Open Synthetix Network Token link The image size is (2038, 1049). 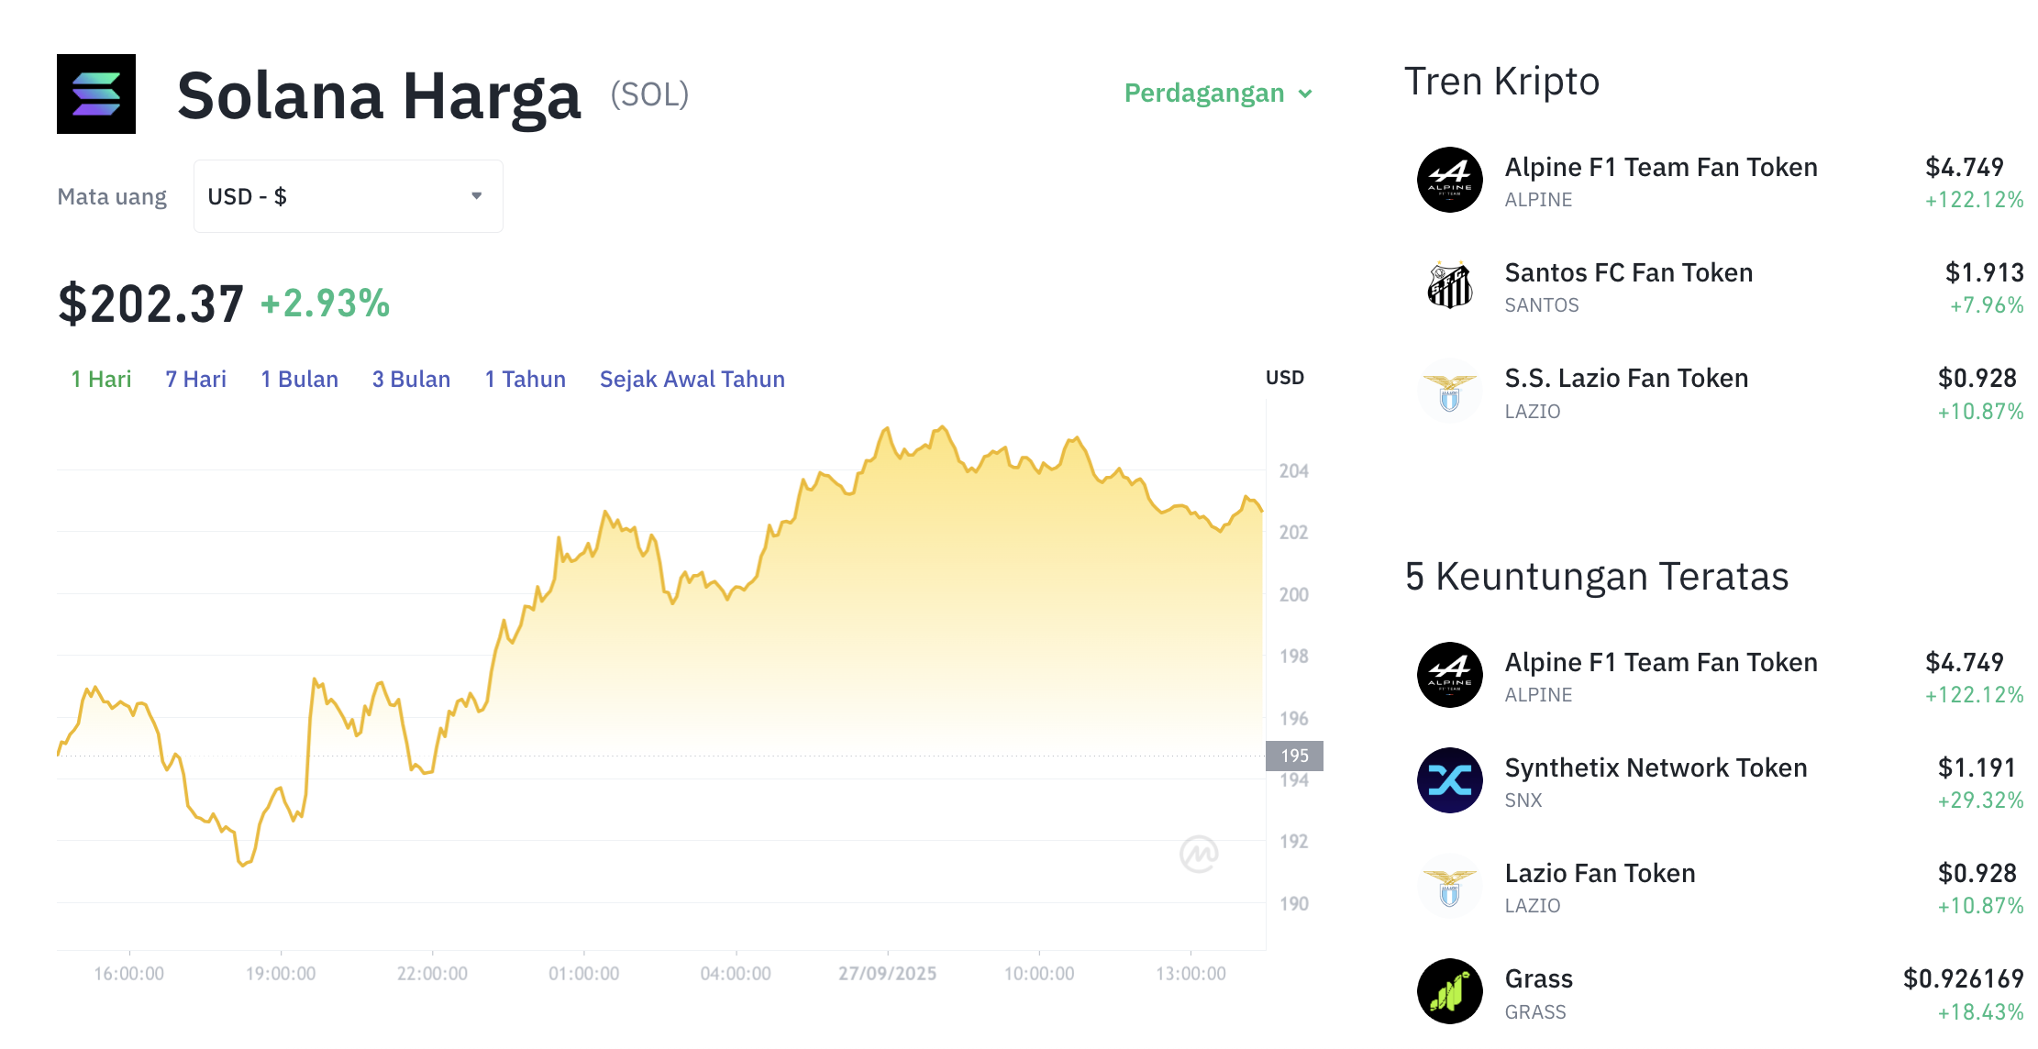pyautogui.click(x=1656, y=767)
